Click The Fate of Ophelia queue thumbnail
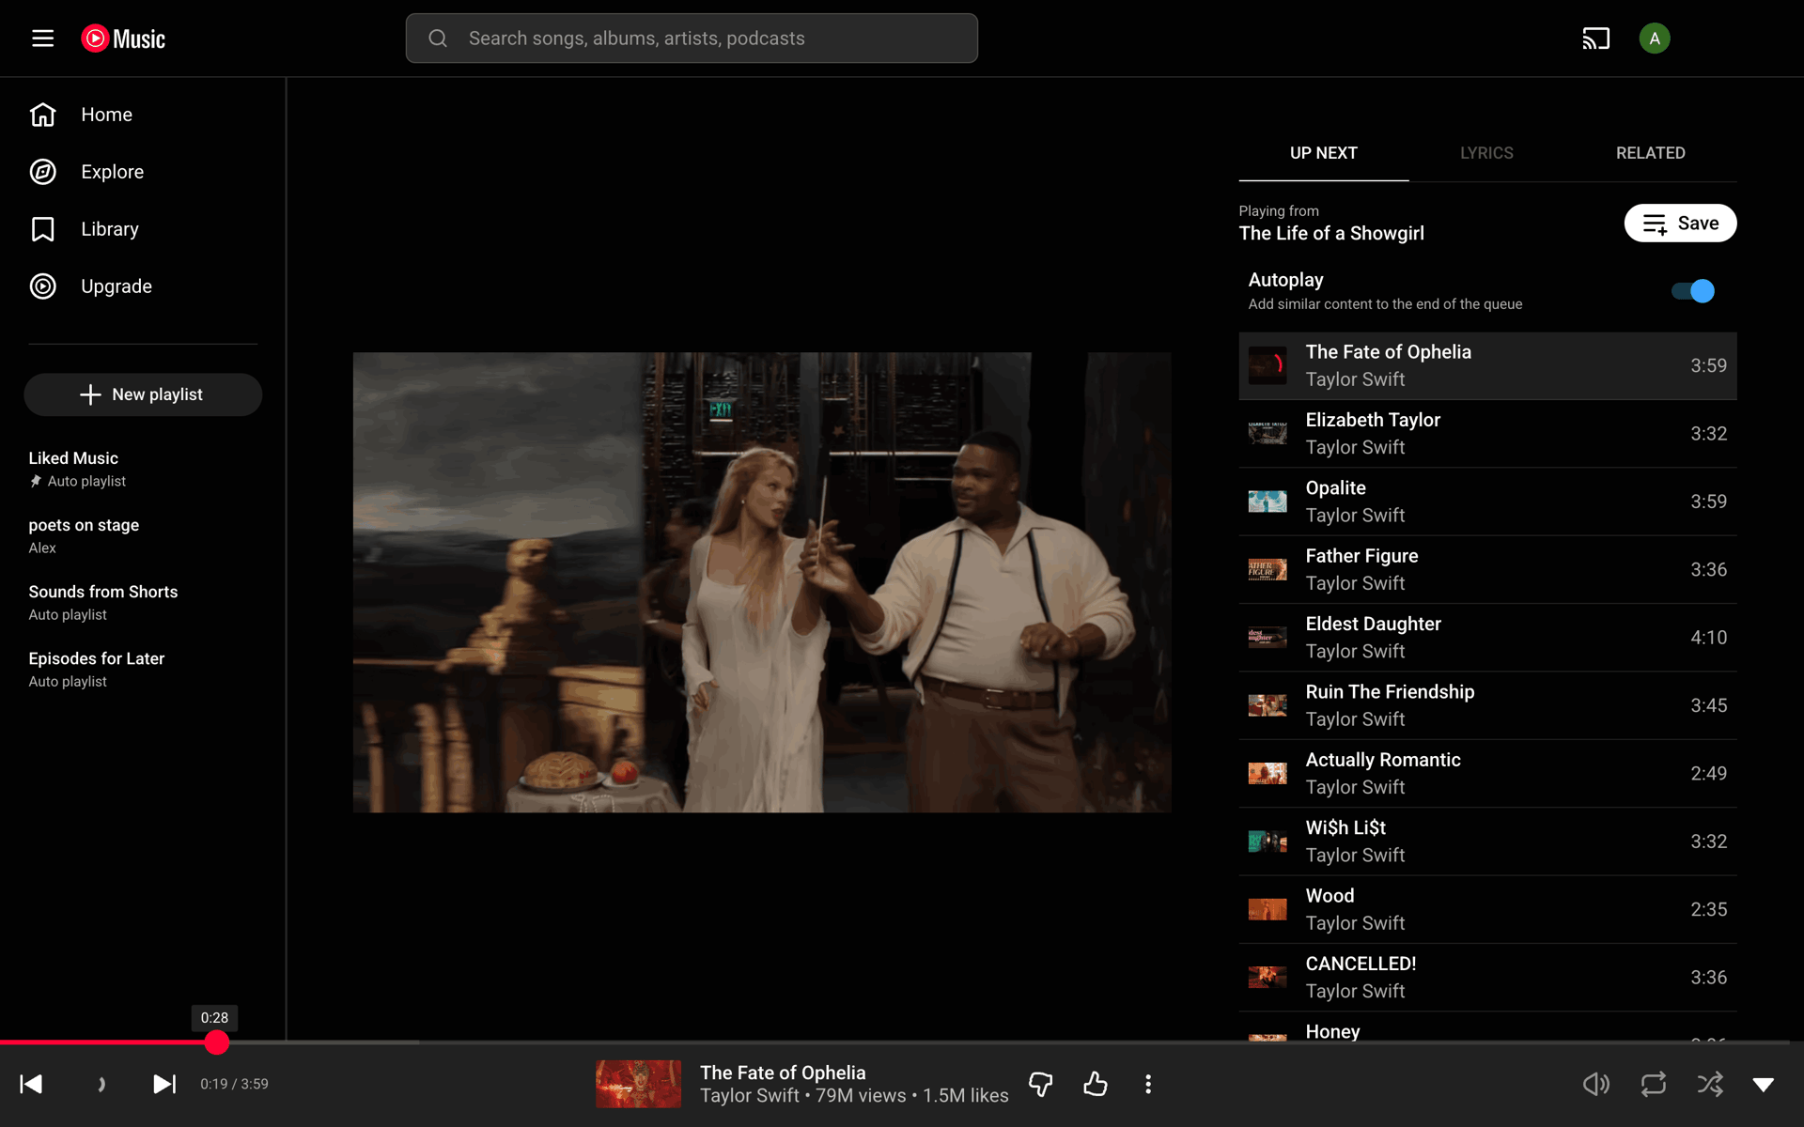This screenshot has width=1804, height=1127. point(1267,366)
